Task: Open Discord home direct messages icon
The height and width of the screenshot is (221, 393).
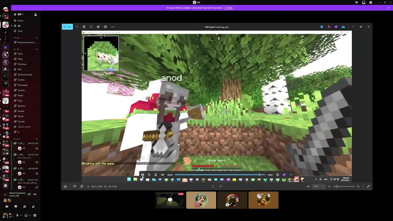Action: pyautogui.click(x=5, y=9)
